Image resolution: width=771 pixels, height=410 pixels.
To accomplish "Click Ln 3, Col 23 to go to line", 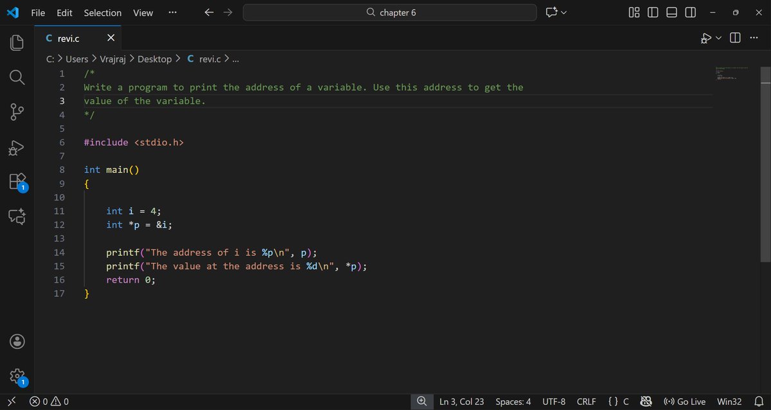I will tap(461, 401).
